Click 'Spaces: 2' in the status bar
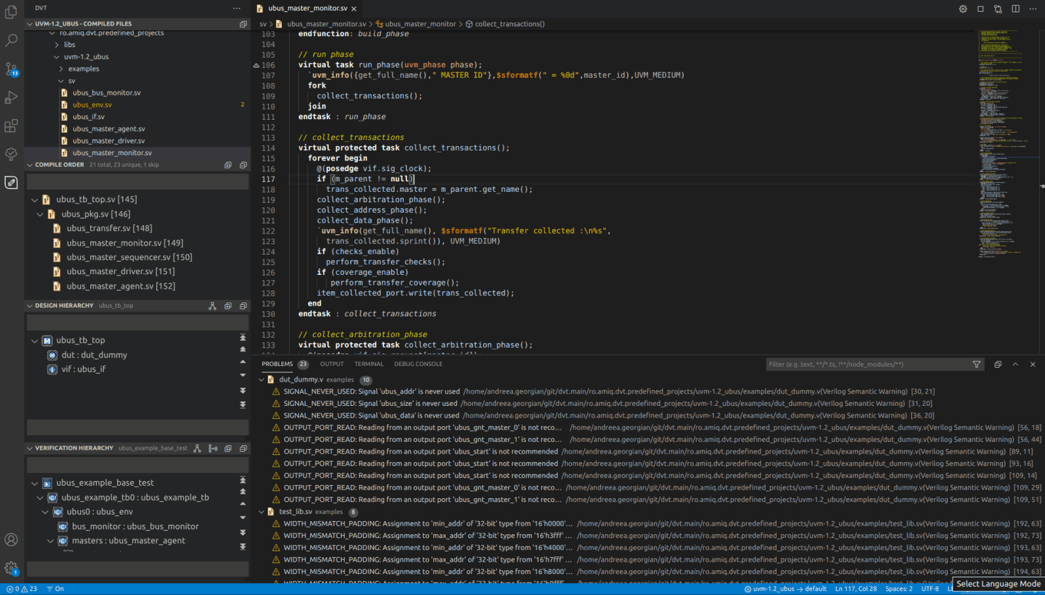This screenshot has width=1045, height=595. pos(898,589)
